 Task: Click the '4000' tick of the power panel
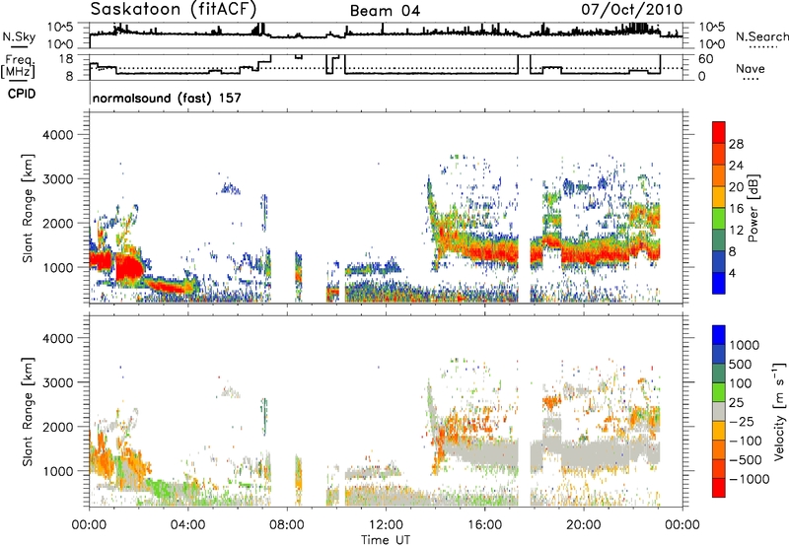click(58, 135)
